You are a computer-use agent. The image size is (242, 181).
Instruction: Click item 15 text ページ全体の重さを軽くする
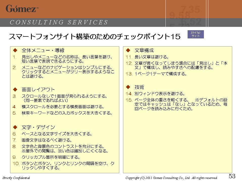pos(162,100)
